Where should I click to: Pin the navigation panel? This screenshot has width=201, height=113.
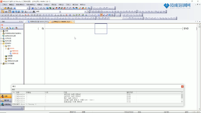pos(20,22)
